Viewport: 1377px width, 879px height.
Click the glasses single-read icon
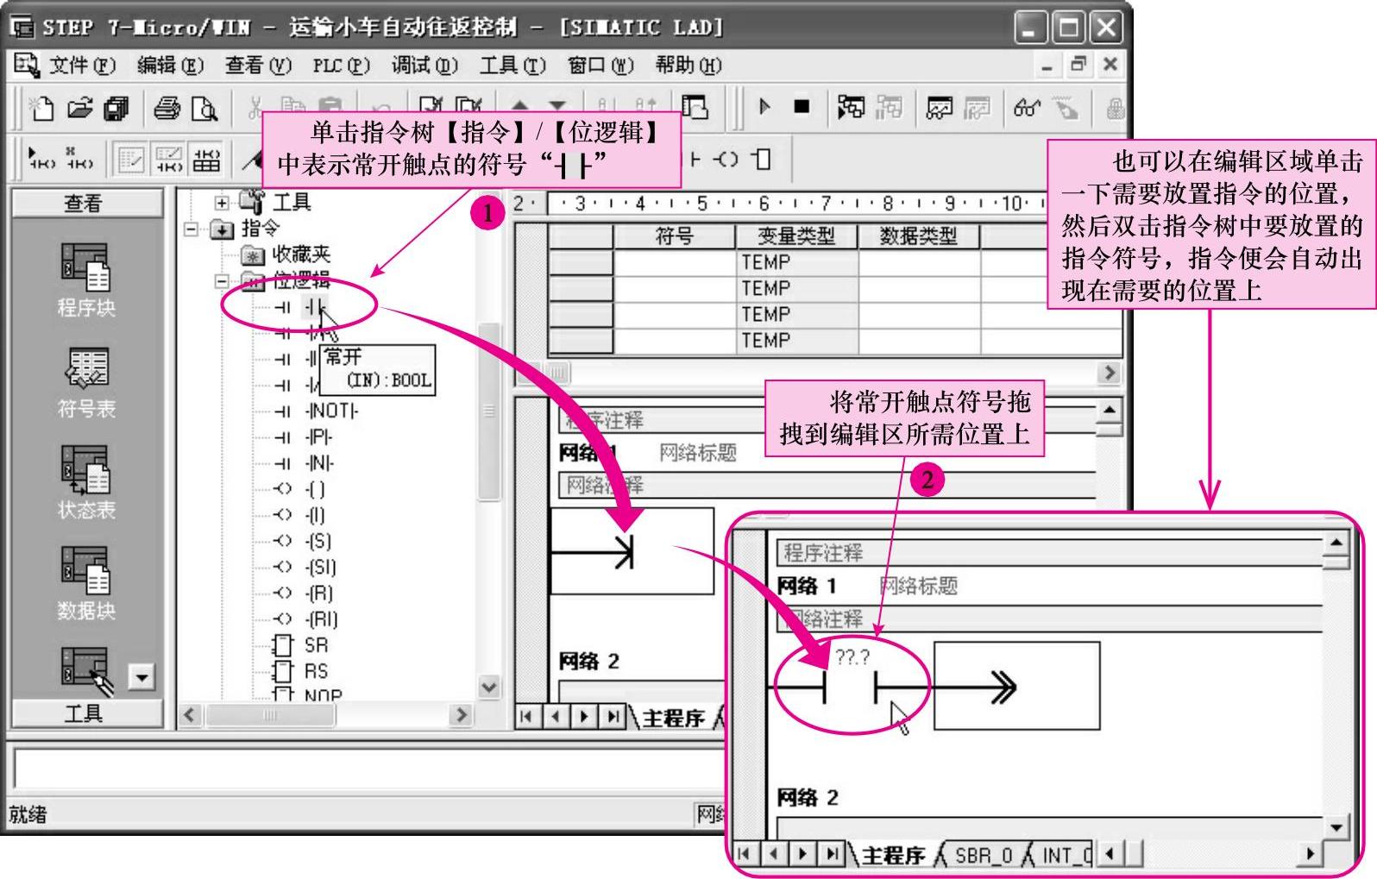click(1027, 108)
